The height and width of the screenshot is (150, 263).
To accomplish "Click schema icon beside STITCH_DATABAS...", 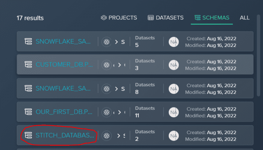I will coord(28,135).
